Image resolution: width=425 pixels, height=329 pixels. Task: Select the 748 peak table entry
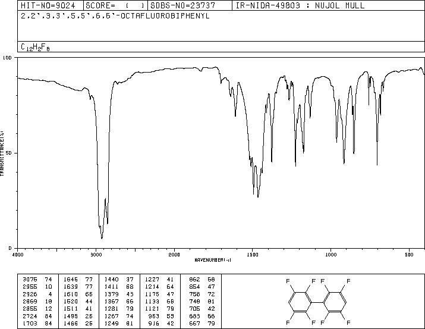coord(202,301)
